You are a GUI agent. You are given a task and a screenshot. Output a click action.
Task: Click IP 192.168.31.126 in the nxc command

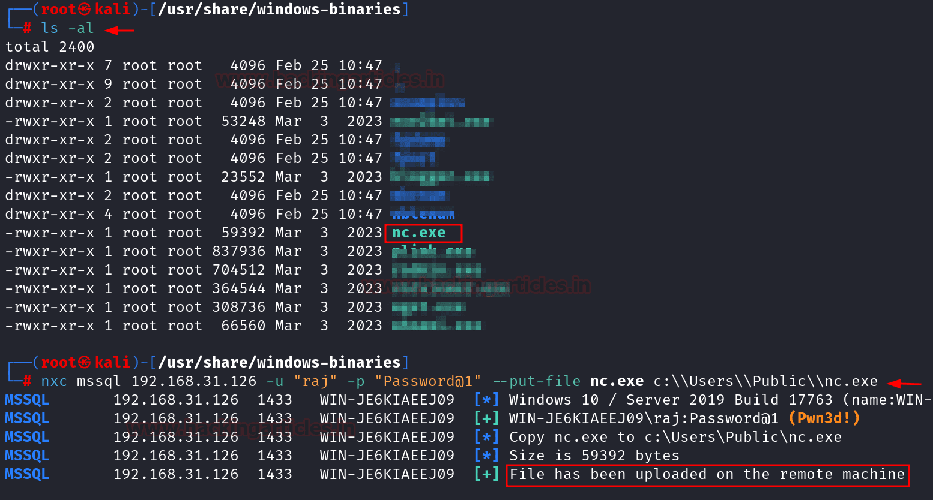[x=193, y=381]
